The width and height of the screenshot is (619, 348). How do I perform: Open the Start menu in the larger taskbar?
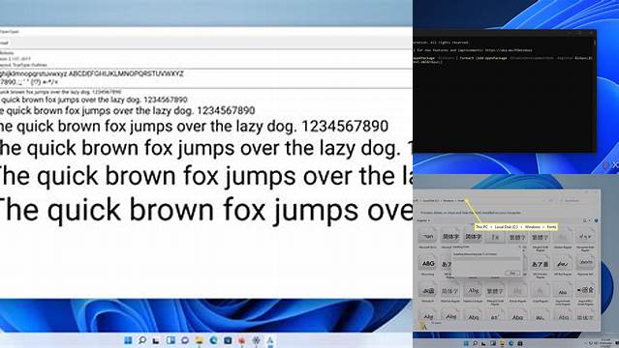point(128,340)
